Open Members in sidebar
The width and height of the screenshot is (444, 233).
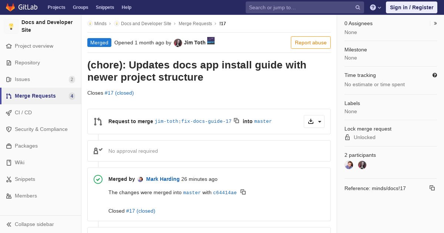click(x=41, y=196)
